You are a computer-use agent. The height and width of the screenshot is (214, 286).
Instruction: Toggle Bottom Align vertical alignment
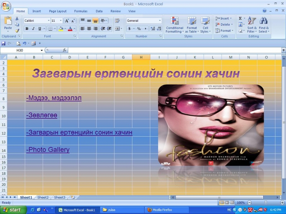[x=95, y=21]
